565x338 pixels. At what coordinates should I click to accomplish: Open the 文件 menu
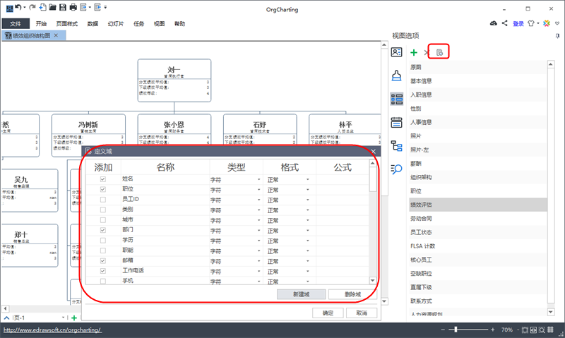pyautogui.click(x=16, y=24)
